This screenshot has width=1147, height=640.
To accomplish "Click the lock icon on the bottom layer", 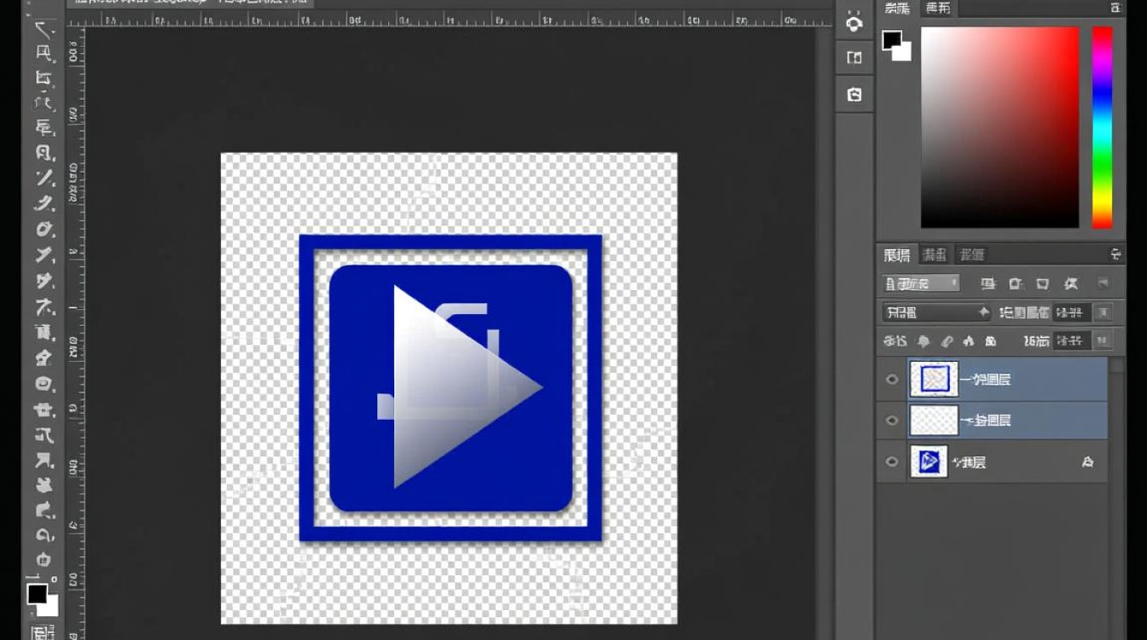I will [x=1087, y=462].
